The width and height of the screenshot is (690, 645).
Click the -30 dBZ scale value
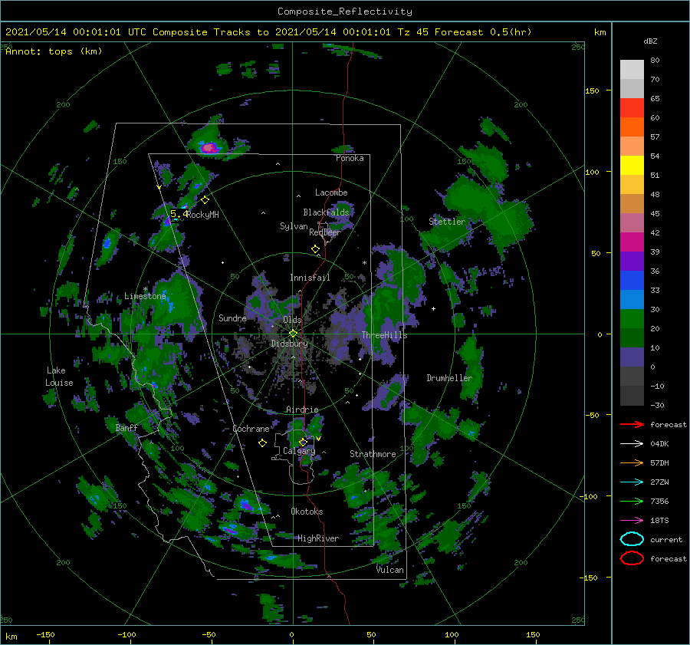pyautogui.click(x=657, y=405)
